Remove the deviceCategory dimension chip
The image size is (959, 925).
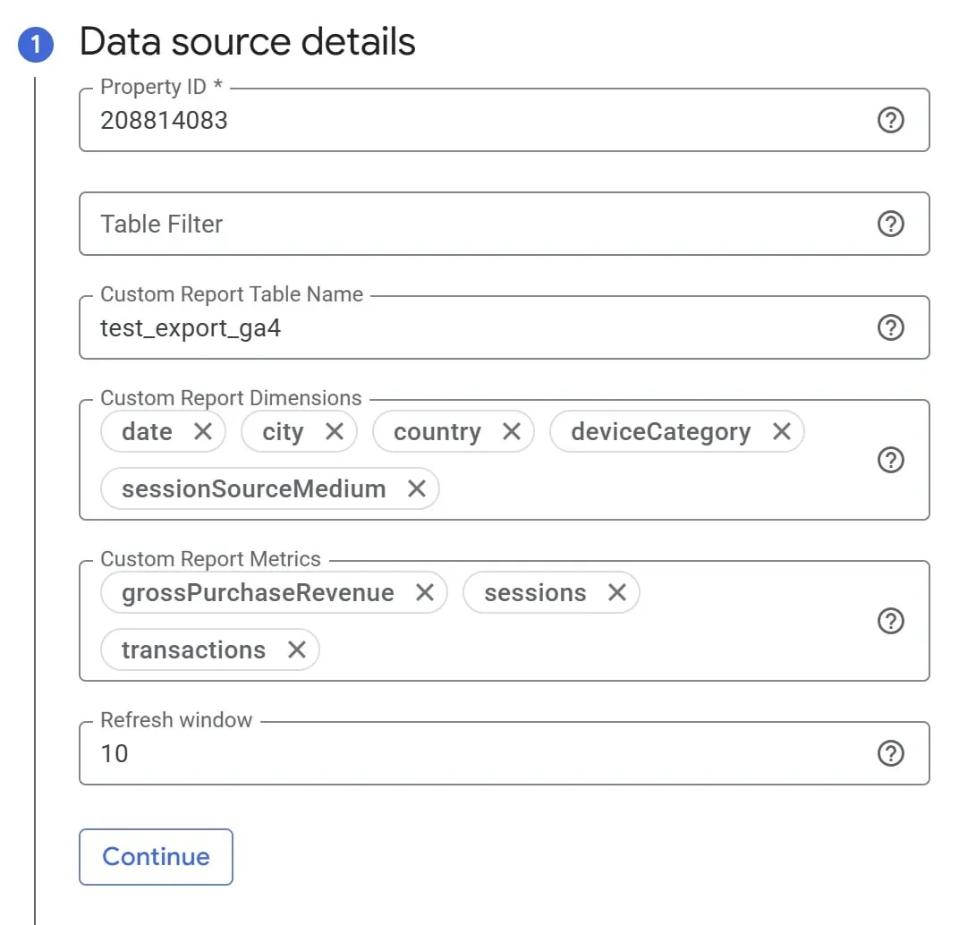[782, 432]
